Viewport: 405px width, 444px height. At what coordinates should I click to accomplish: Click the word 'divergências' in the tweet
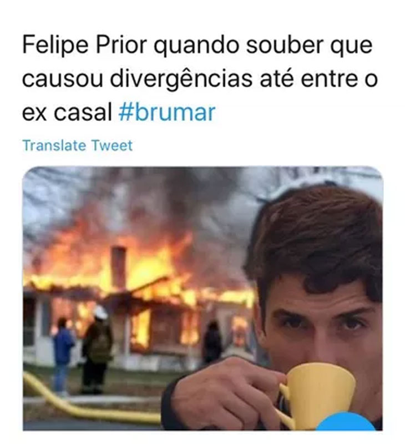(181, 79)
